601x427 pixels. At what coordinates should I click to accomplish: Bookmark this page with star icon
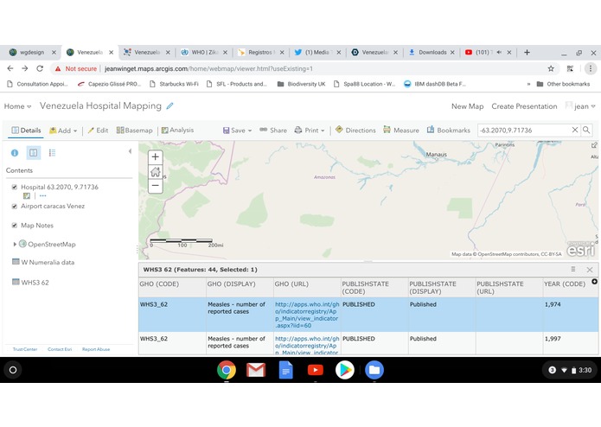(551, 68)
